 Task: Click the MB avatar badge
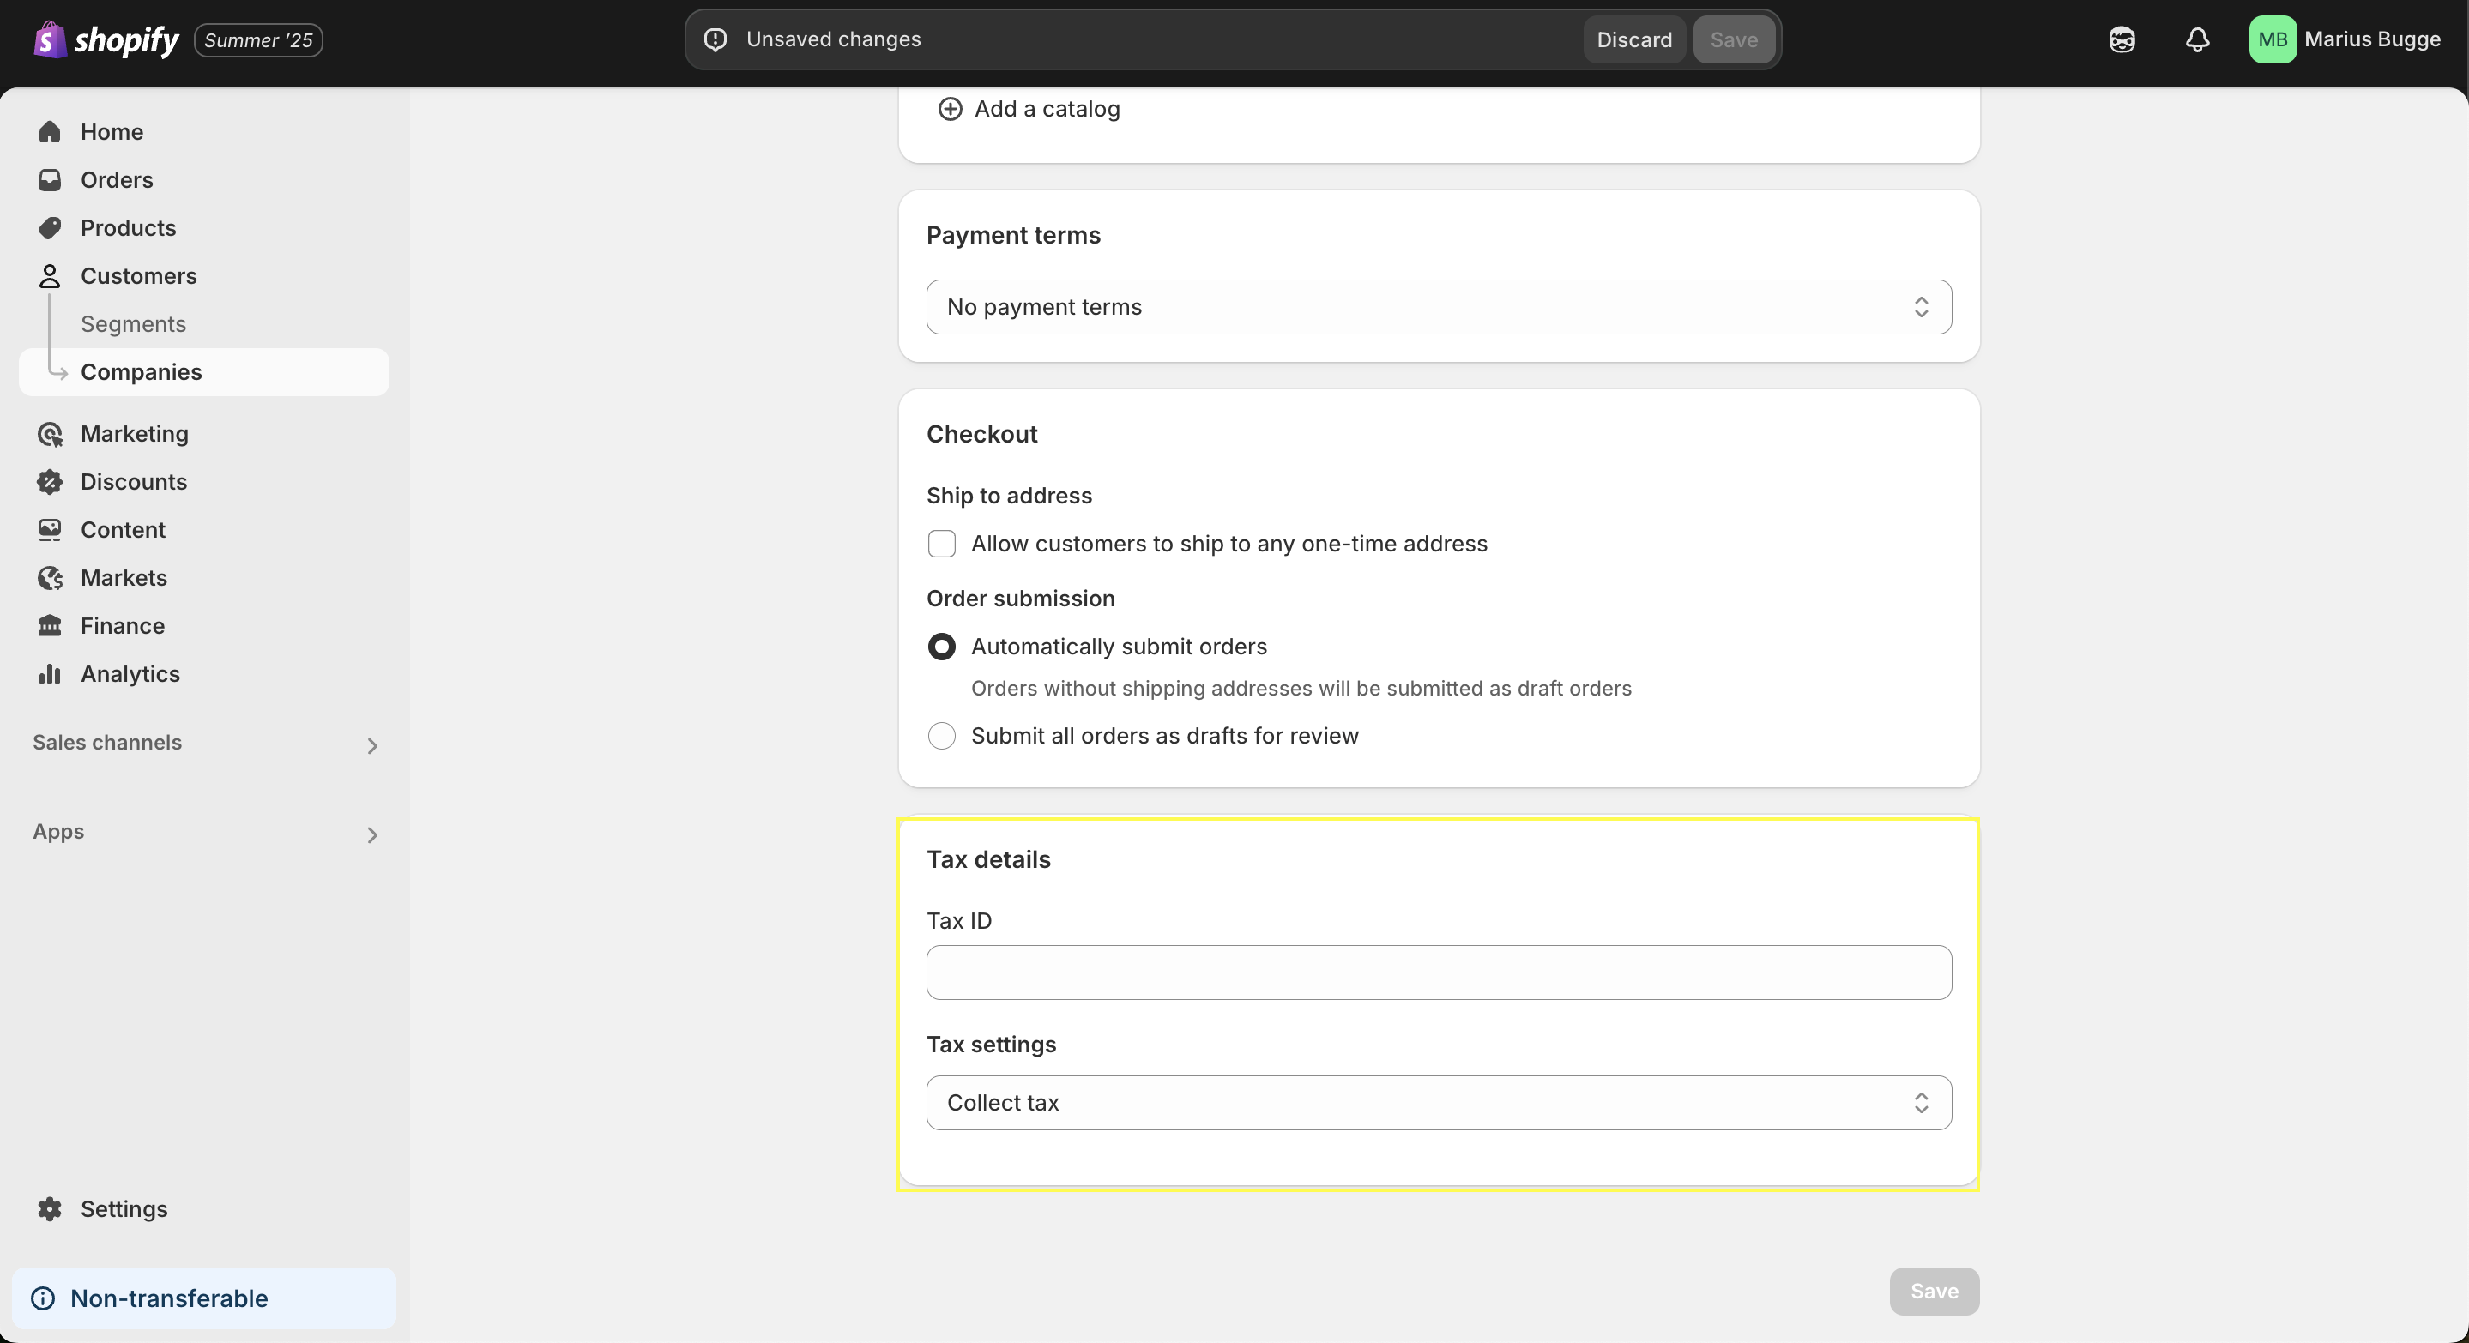pyautogui.click(x=2273, y=39)
